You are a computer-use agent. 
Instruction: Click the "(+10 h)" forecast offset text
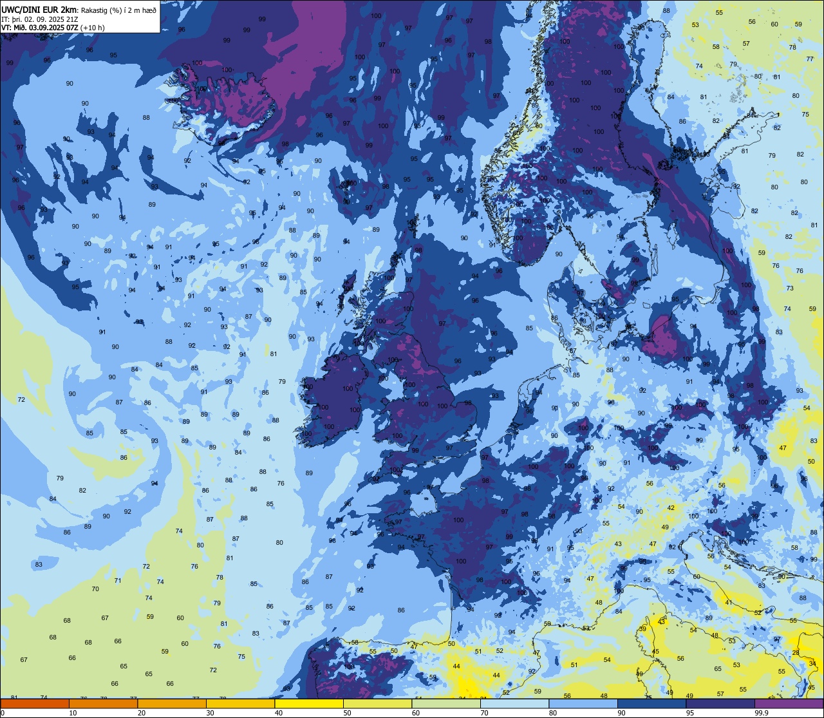click(93, 27)
